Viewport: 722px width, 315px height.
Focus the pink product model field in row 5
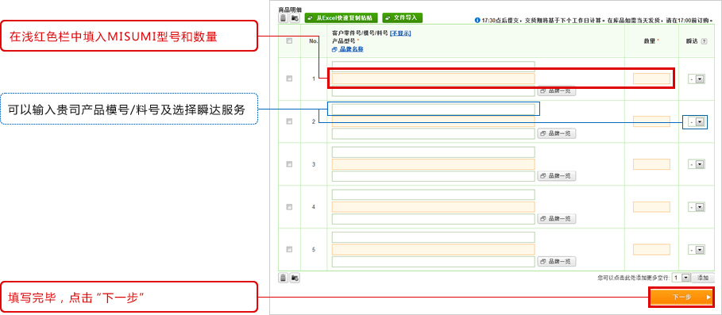coord(434,249)
